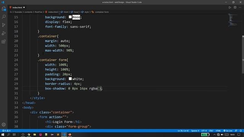This screenshot has height=137, width=244.
Task: Click the unsaved dot on index.html tab
Action: (24, 7)
